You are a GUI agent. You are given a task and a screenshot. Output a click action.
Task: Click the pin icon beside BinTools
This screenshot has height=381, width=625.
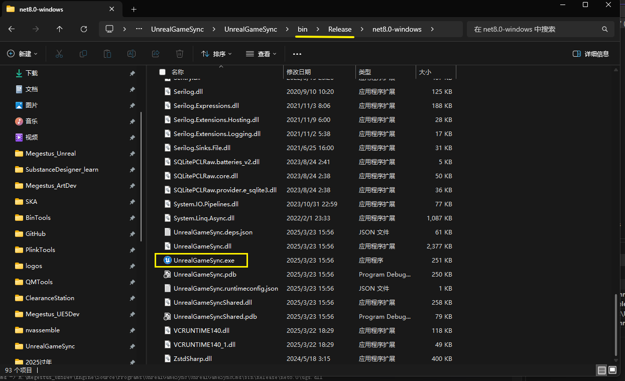[x=132, y=218]
